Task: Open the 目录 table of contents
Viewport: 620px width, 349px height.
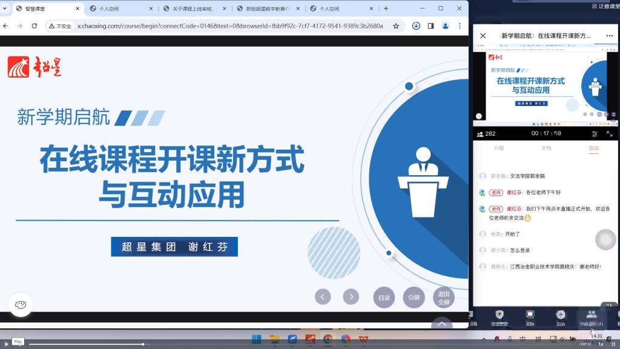Action: pyautogui.click(x=384, y=297)
